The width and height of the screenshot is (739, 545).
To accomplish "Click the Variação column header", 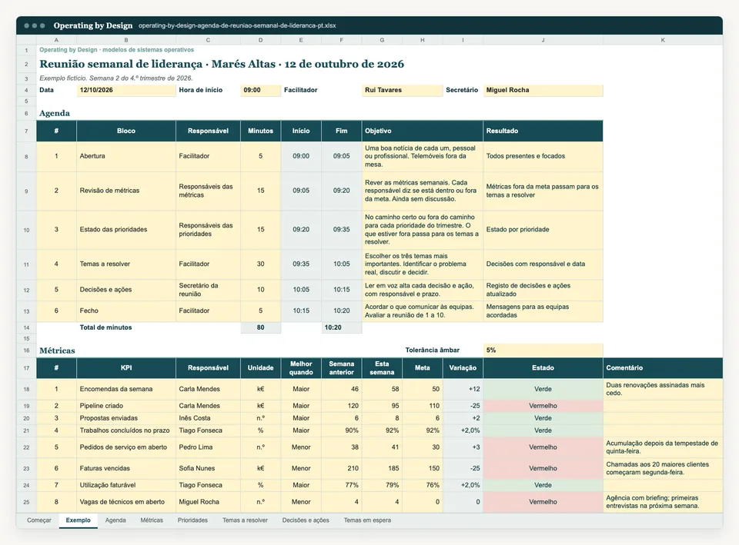I will (463, 368).
